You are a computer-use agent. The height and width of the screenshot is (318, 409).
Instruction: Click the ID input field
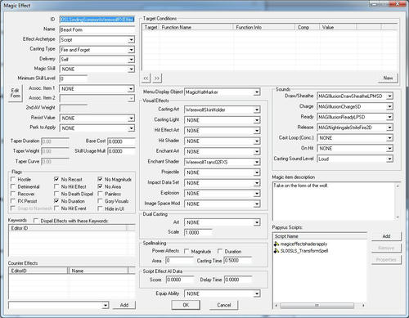97,20
